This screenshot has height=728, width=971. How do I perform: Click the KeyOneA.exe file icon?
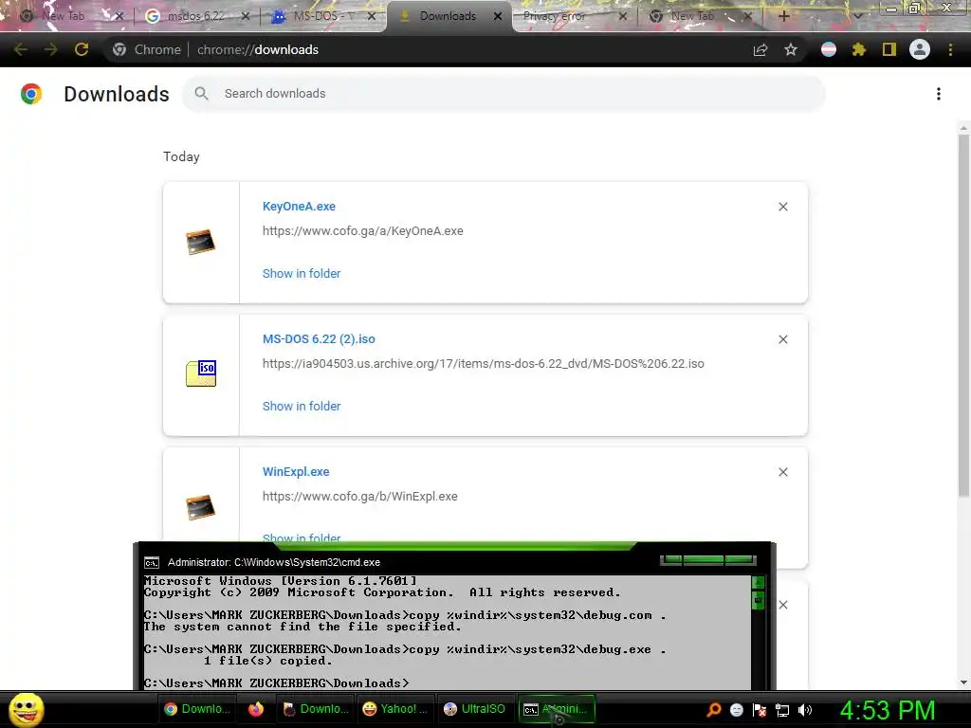201,242
